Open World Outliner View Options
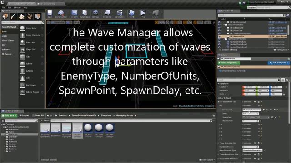The width and height of the screenshot is (291, 163). (x=281, y=50)
